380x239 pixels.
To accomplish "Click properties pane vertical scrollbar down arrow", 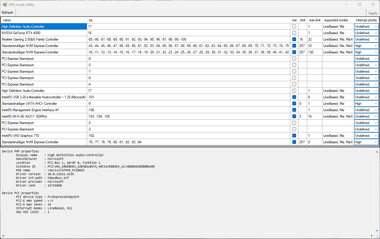I will 377,231.
